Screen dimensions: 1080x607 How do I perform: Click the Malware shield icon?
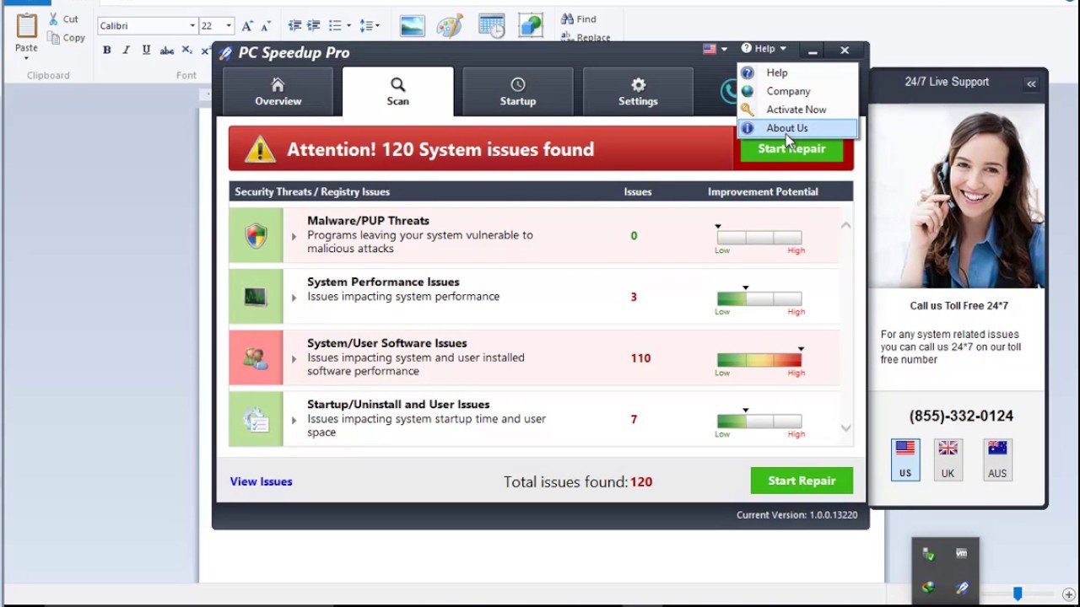[x=256, y=235]
